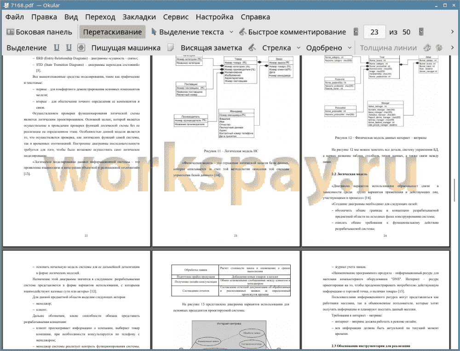
Task: Open the Переход menu
Action: pyautogui.click(x=100, y=17)
